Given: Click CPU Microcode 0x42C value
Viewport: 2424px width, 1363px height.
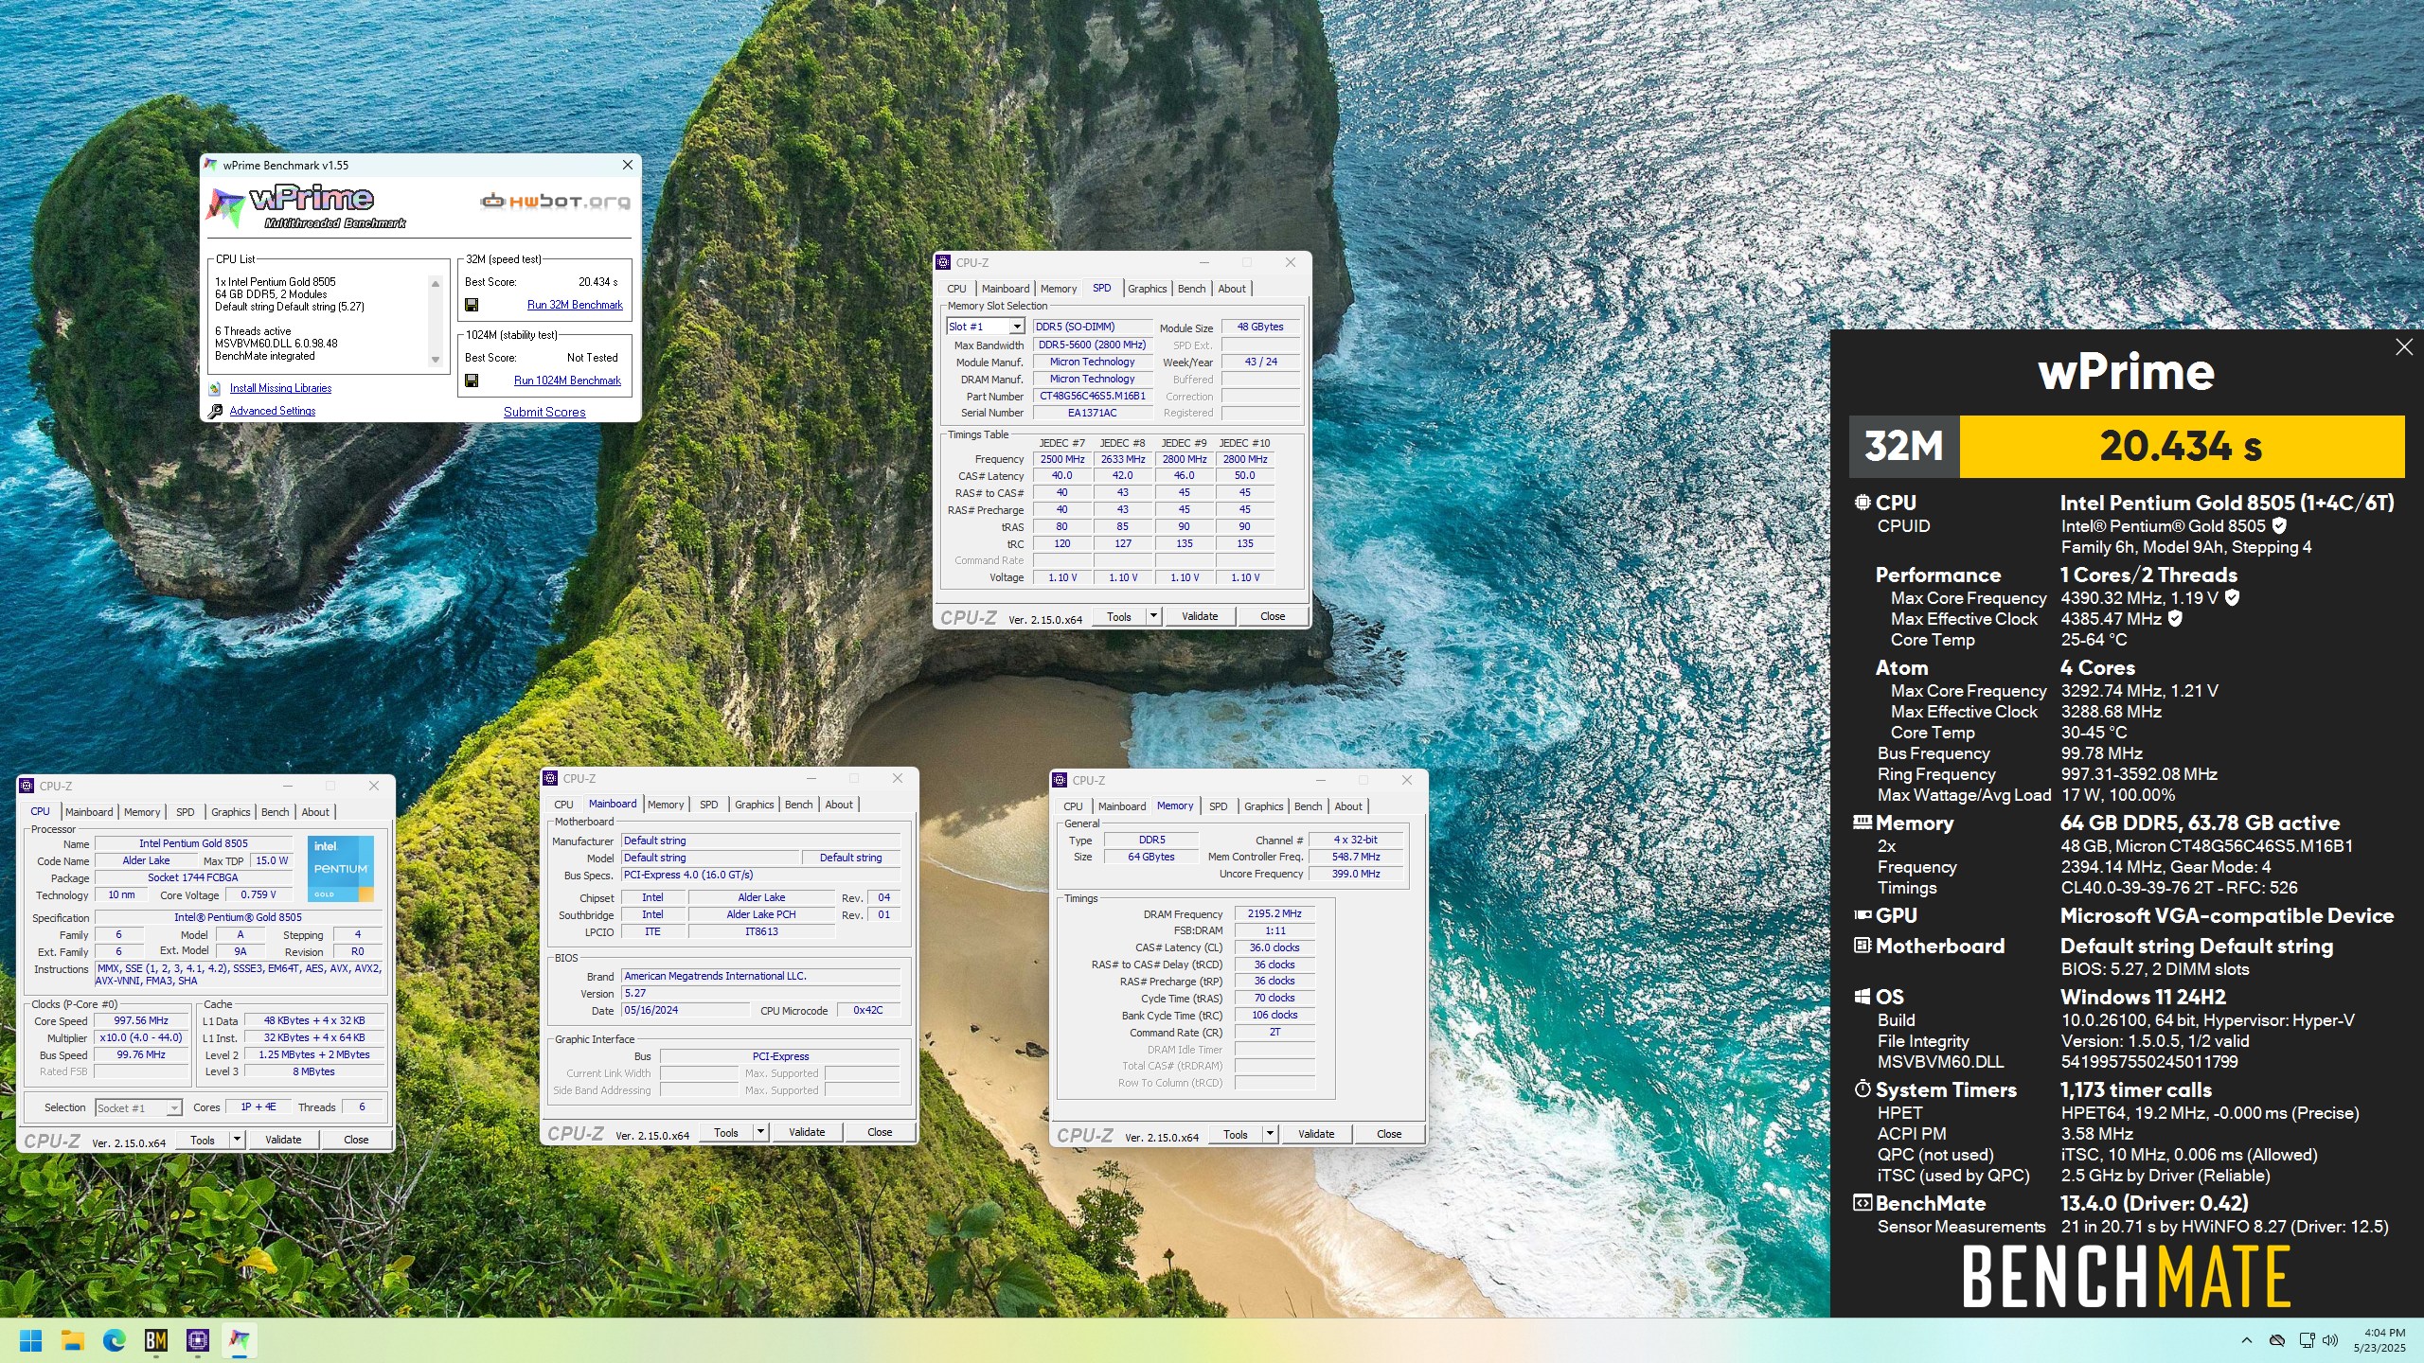Looking at the screenshot, I should (867, 1011).
